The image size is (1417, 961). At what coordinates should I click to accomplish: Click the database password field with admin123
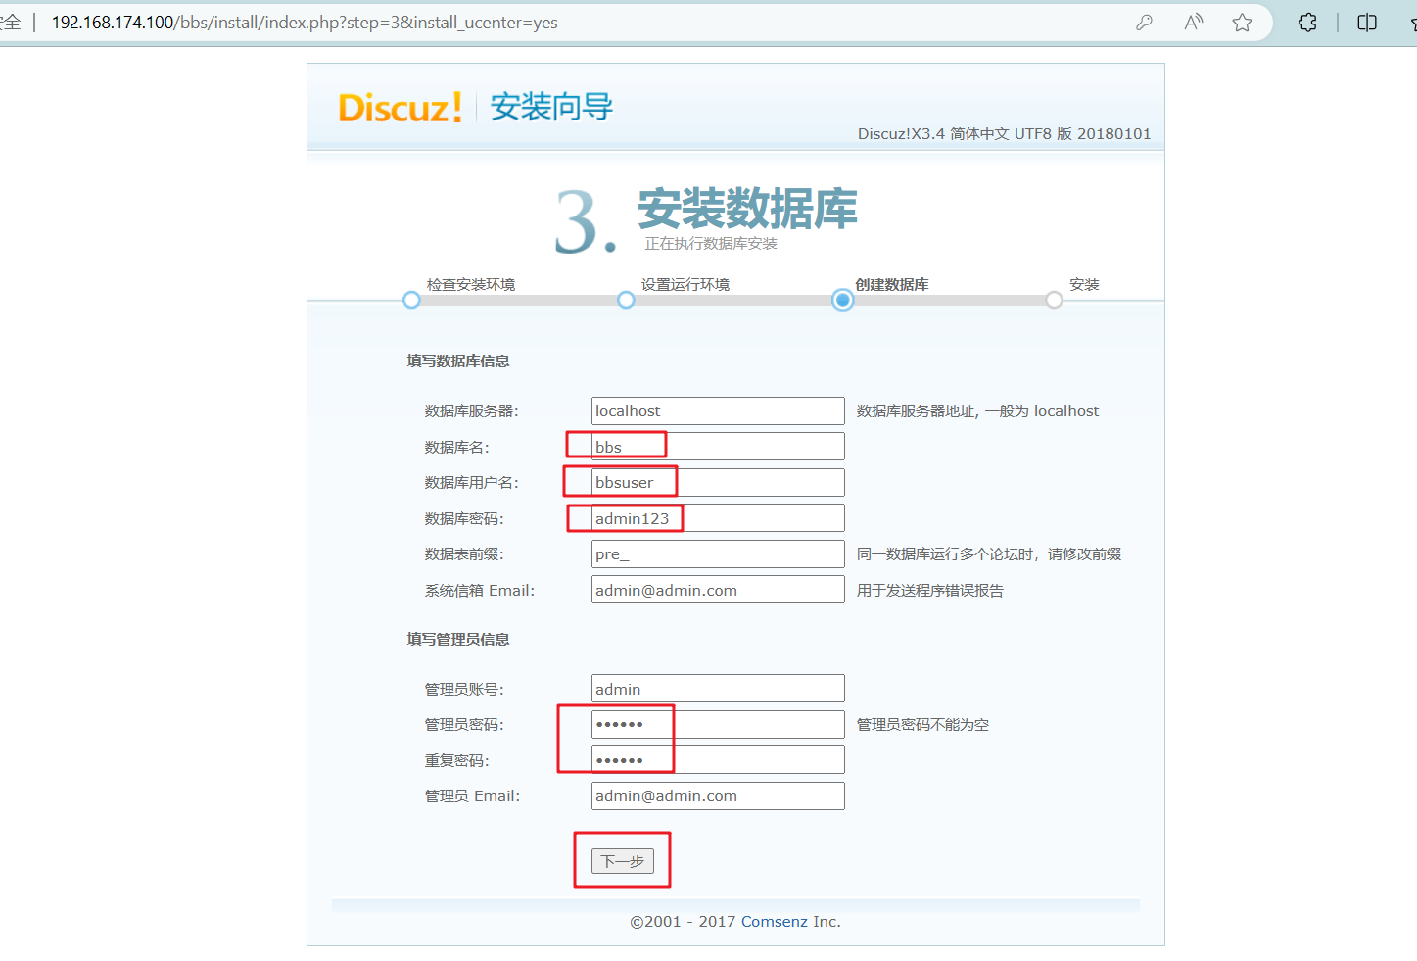coord(718,518)
